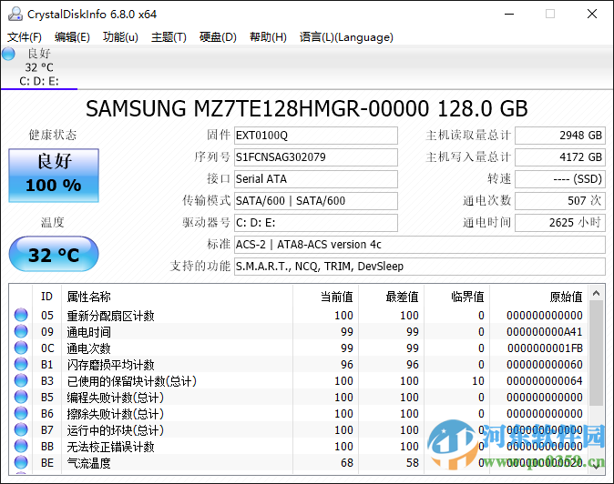The height and width of the screenshot is (484, 614).
Task: Open the 硬盘(D) menu
Action: 218,37
